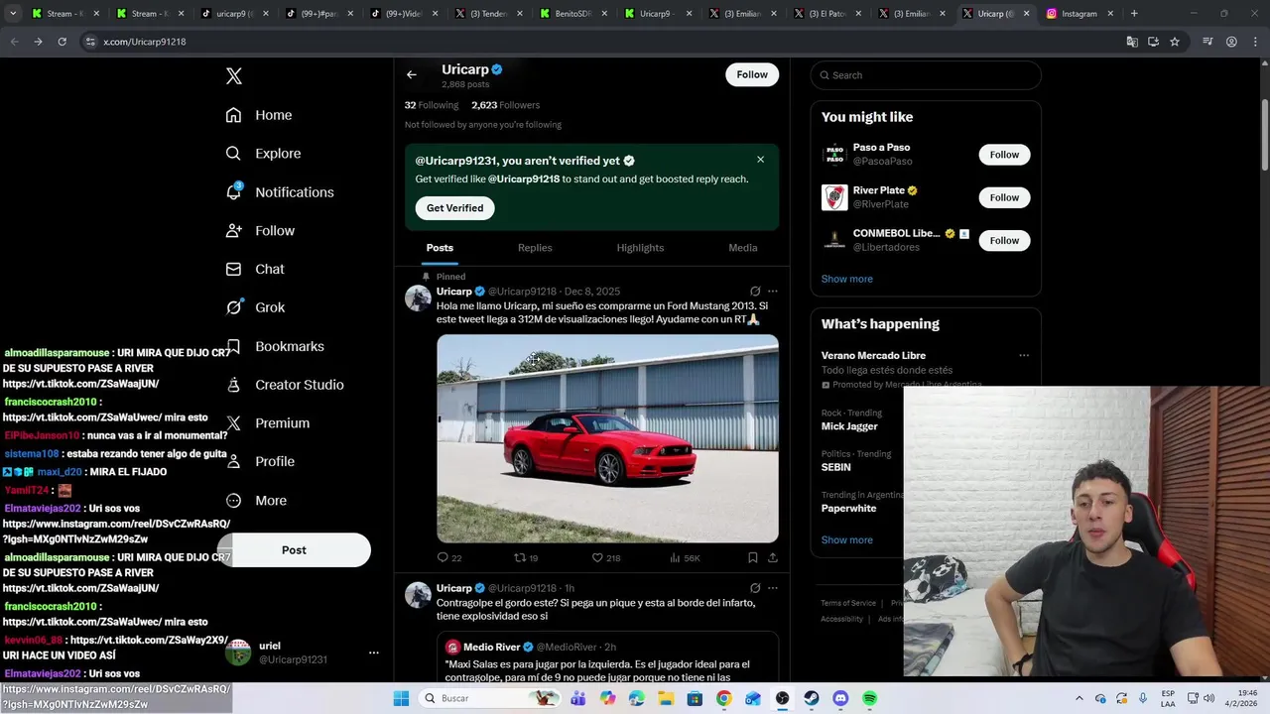Share the pinned Mustang post
This screenshot has width=1270, height=714.
click(x=772, y=557)
